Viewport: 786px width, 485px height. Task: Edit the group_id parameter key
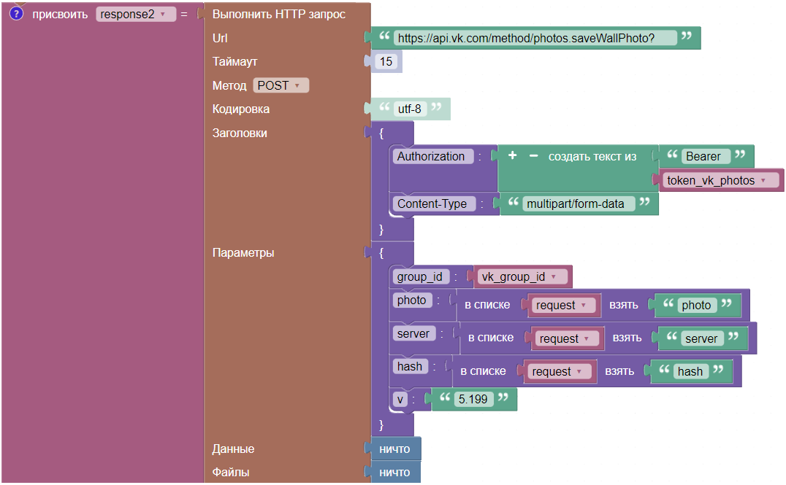coord(420,277)
